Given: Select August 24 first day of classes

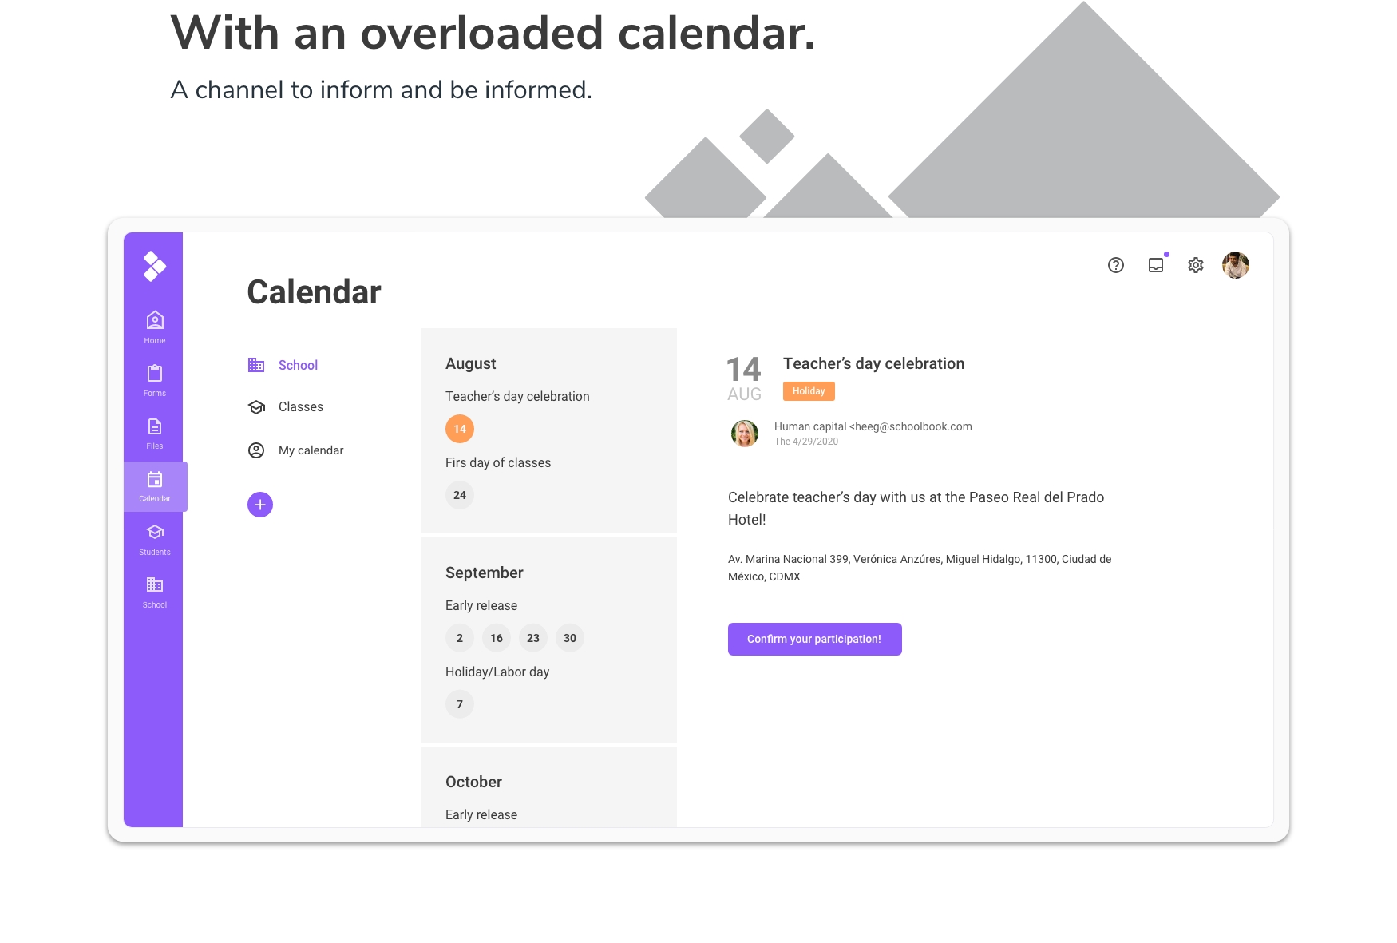Looking at the screenshot, I should click(460, 495).
